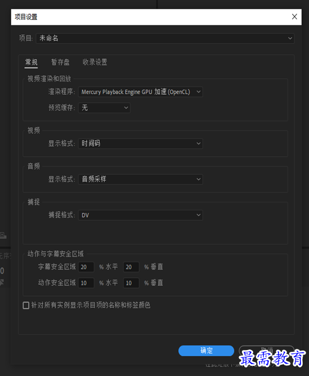The width and height of the screenshot is (309, 376).
Task: Open the video 显示格式 dropdown showing 时间码
Action: tap(140, 143)
